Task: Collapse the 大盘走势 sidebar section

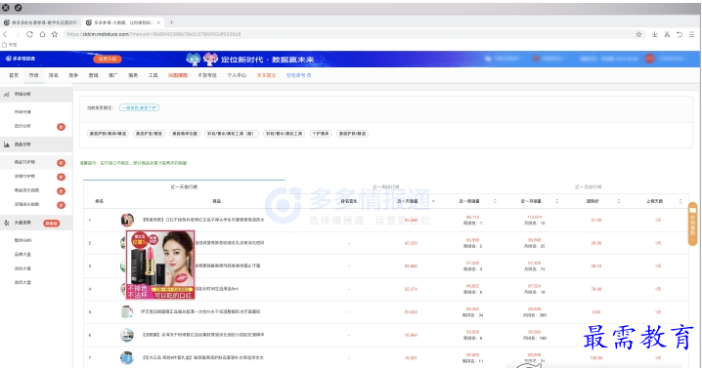Action: pos(36,223)
